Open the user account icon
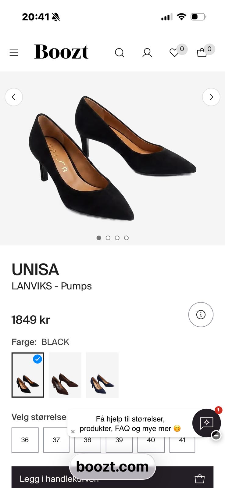The image size is (225, 488). pos(147,53)
